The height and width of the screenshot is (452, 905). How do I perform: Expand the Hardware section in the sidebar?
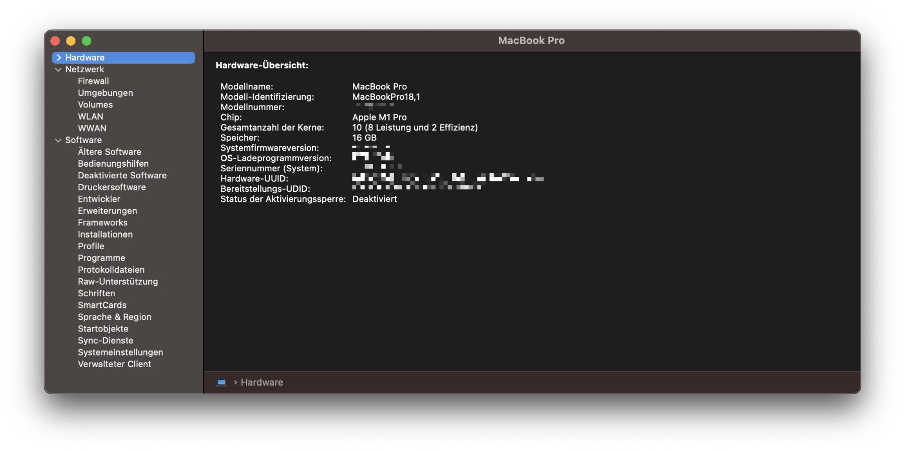point(59,57)
